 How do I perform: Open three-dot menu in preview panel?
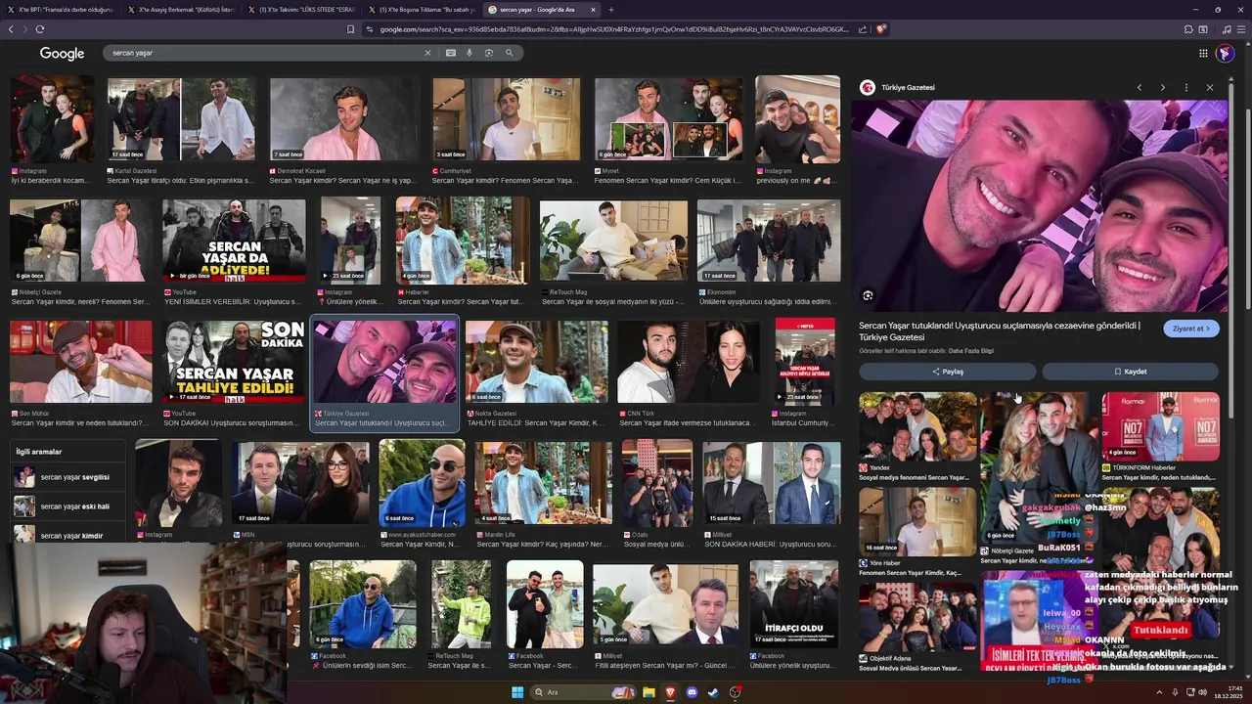(1186, 88)
